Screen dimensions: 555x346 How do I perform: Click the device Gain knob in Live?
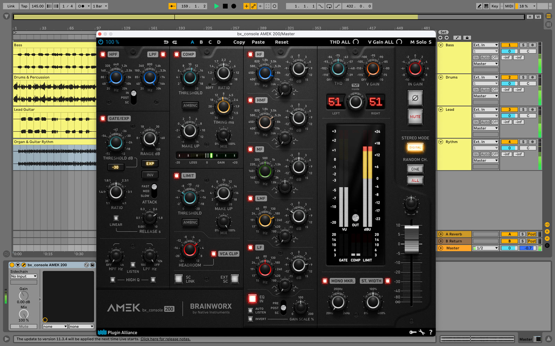tap(24, 295)
